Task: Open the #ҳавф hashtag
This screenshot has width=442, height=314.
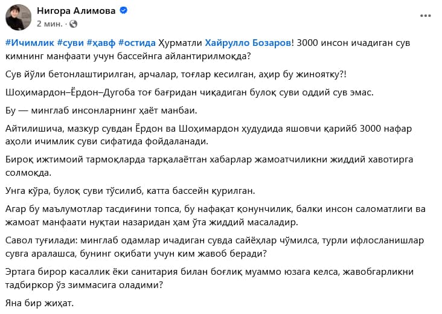Action: [101, 43]
